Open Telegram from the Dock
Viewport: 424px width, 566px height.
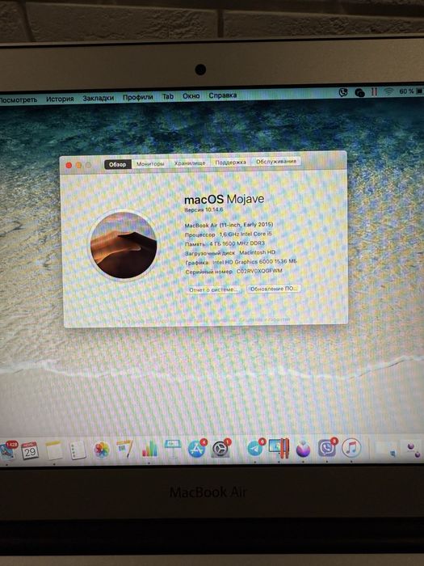pos(255,448)
